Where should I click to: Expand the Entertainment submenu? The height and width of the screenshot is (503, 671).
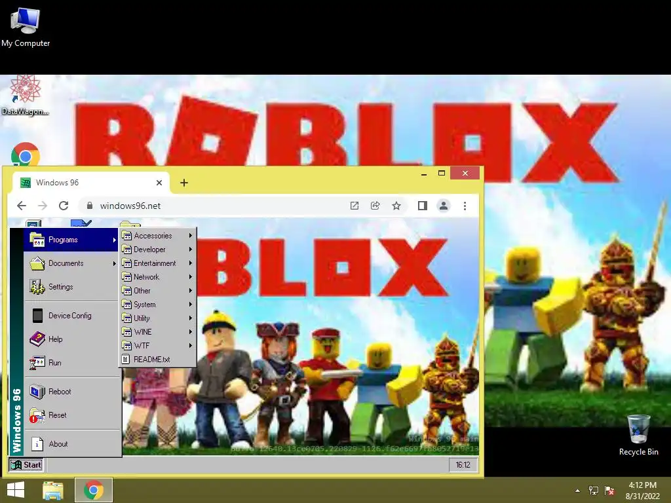pos(157,263)
